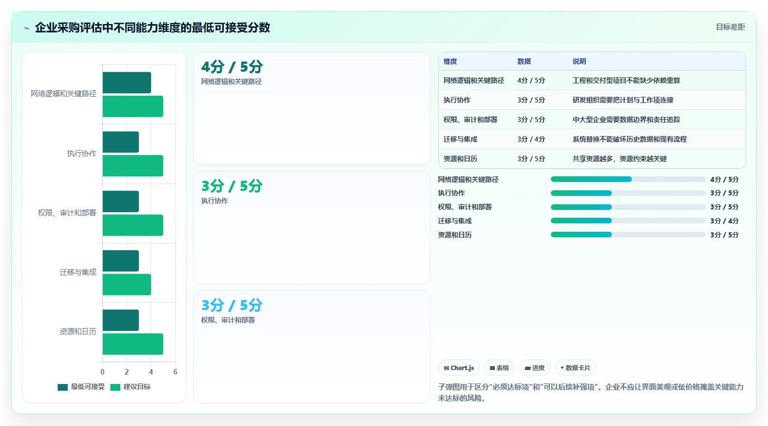This screenshot has height=426, width=768.
Task: Click the 目标差距 label in the header
Action: 730,27
